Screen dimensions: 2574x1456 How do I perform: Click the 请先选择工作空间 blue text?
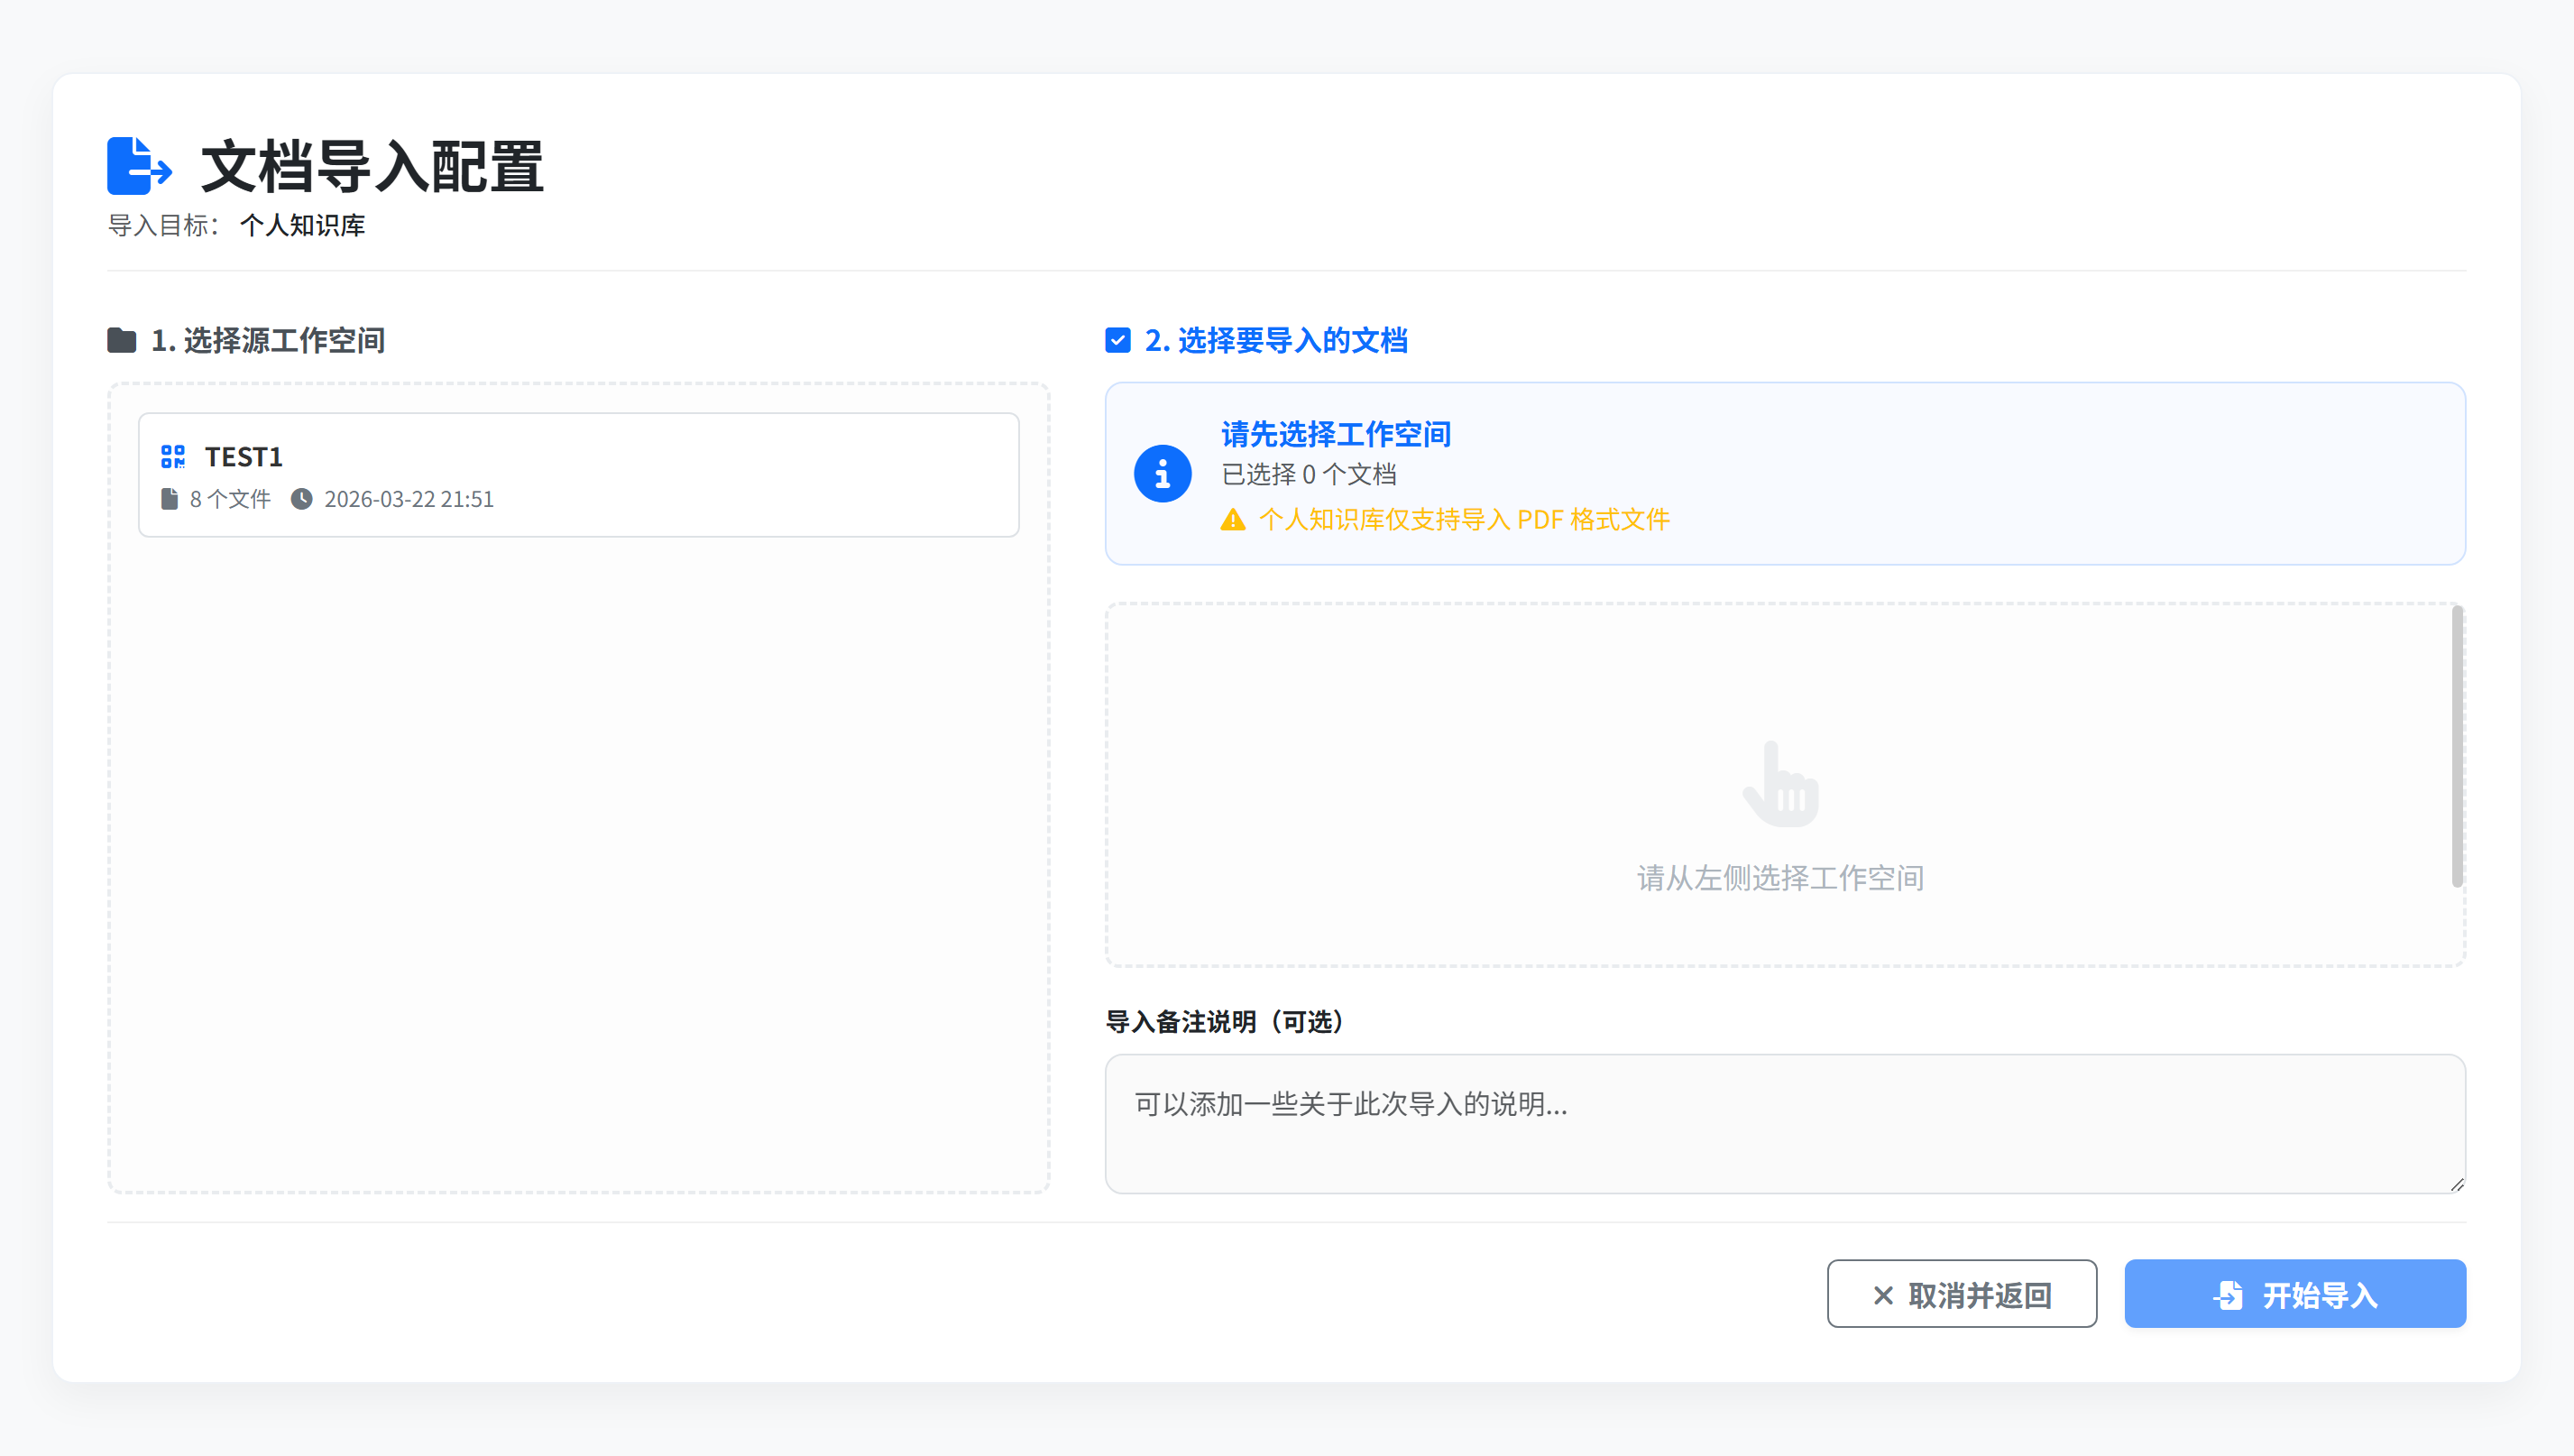(x=1336, y=433)
